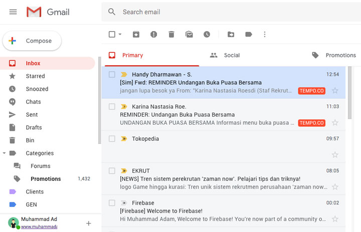
Task: Toggle importance marker on EKRUT email
Action: [x=124, y=171]
